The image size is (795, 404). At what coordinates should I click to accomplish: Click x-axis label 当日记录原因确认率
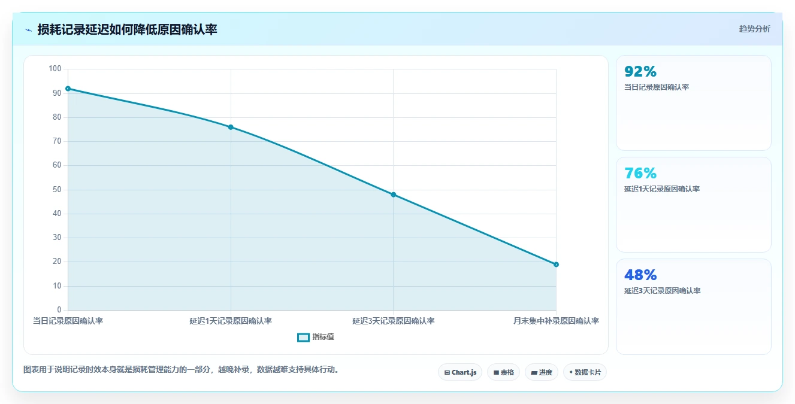tap(68, 321)
